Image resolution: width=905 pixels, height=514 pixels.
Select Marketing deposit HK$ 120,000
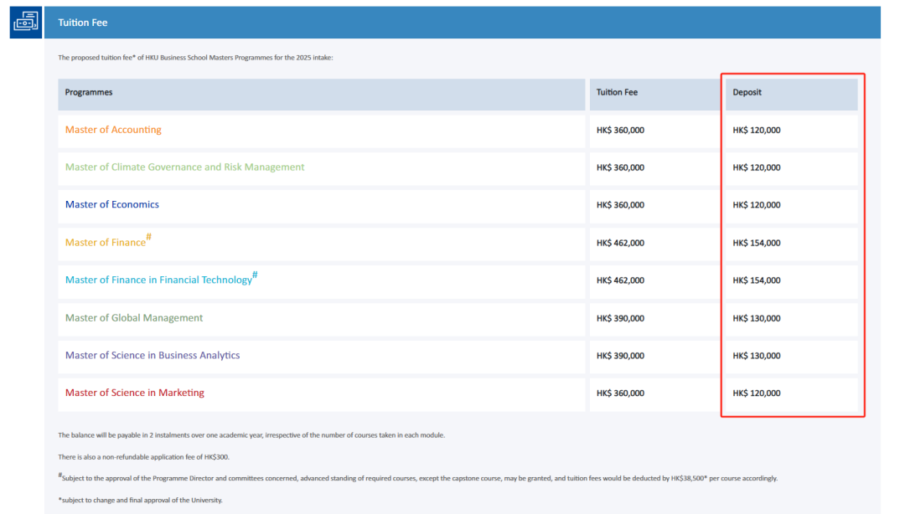click(x=757, y=393)
